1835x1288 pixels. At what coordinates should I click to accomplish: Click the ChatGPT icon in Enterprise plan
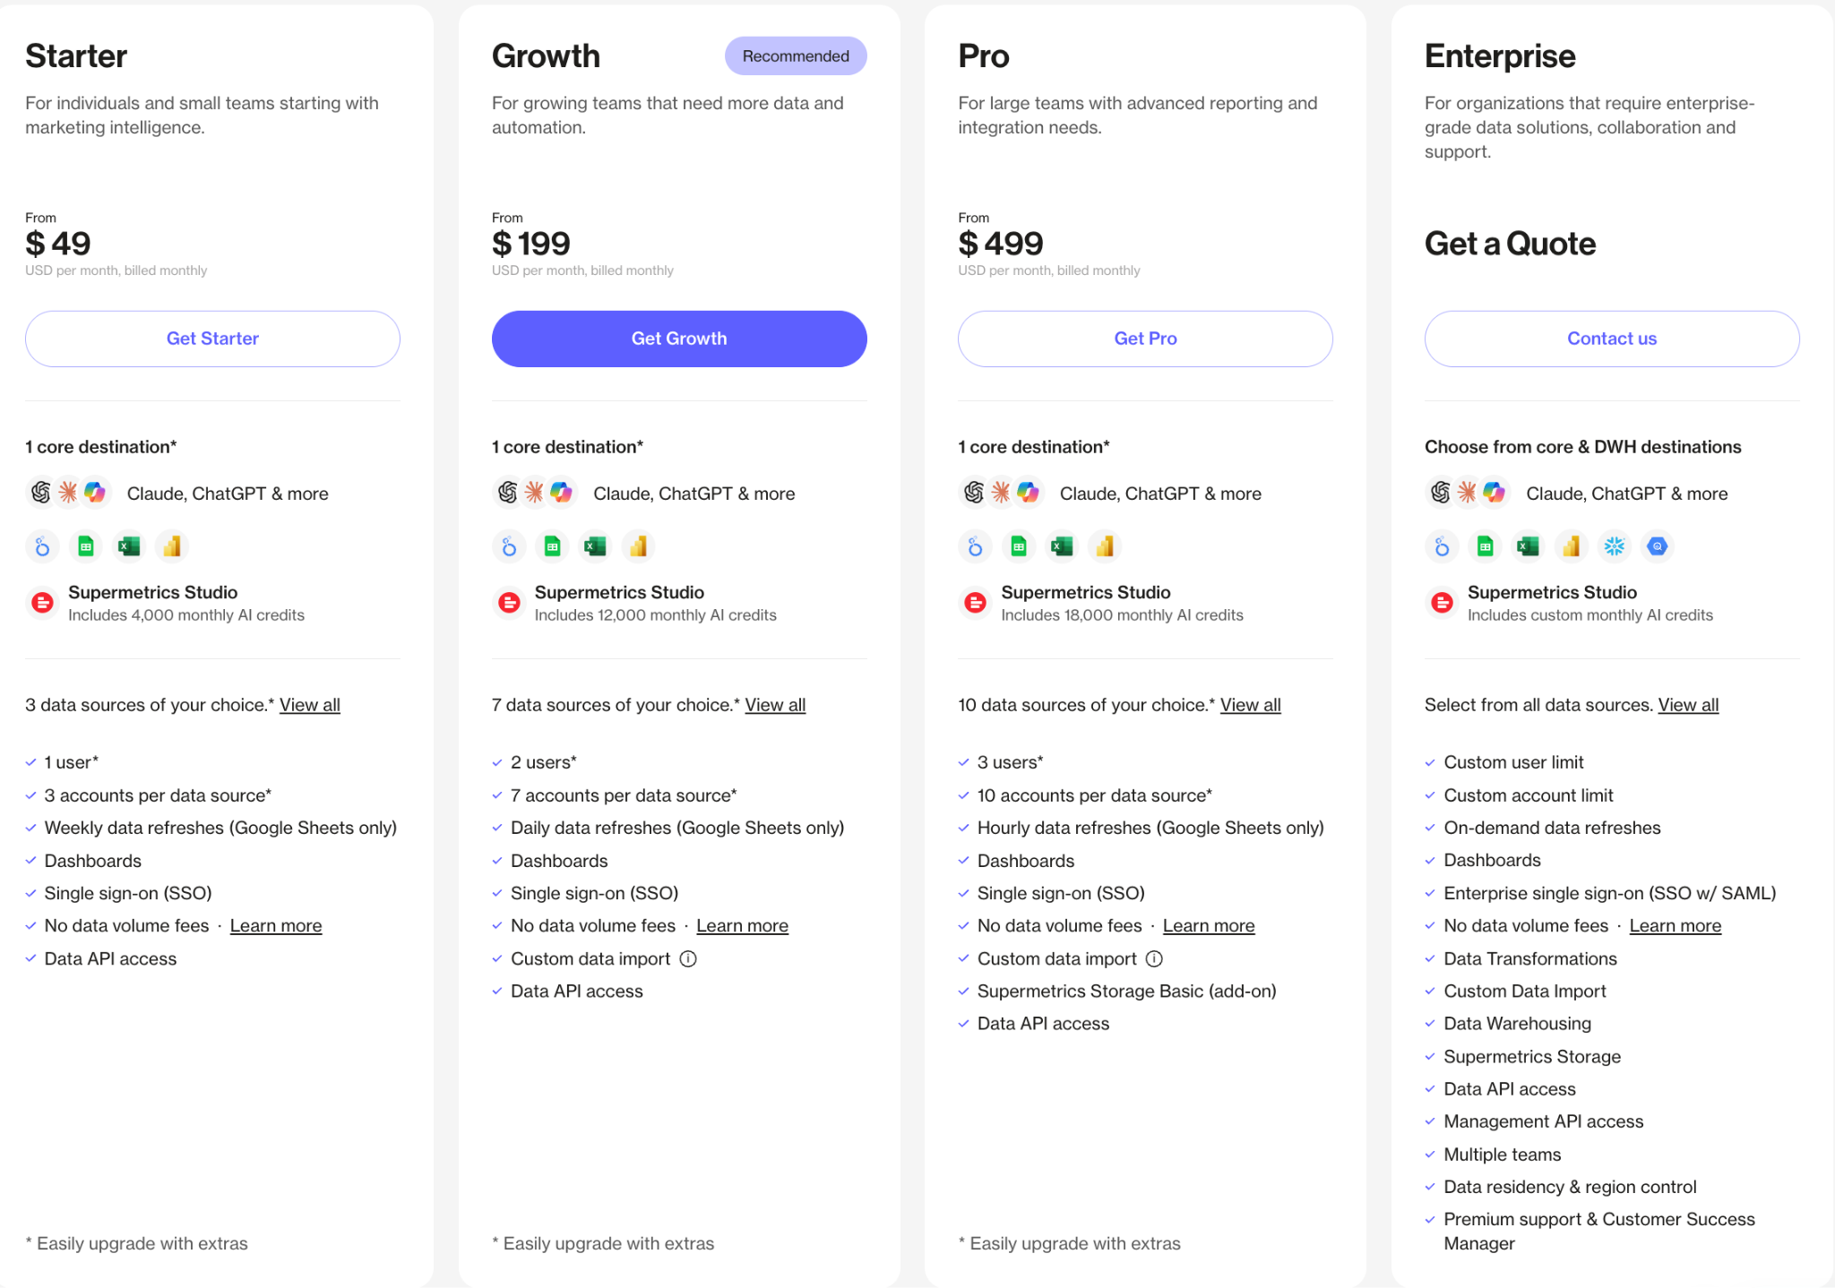[x=1441, y=492]
